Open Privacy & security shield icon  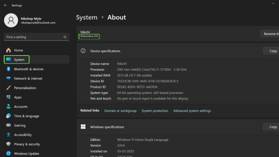point(8,144)
